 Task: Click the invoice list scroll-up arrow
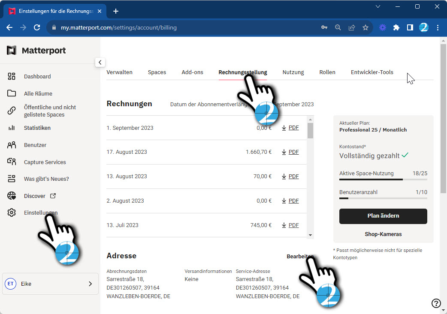(x=311, y=119)
